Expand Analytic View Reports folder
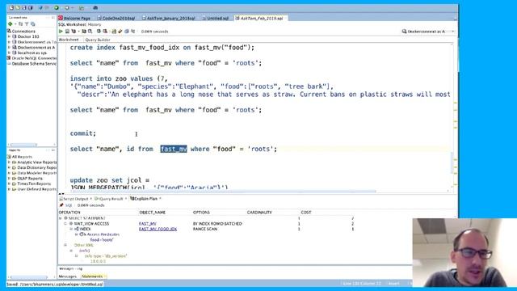Viewport: 517px width, 291px height. tap(9, 162)
